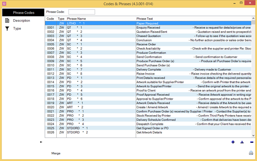Click the scrollbar up arrow
257x161 pixels.
coord(254,18)
